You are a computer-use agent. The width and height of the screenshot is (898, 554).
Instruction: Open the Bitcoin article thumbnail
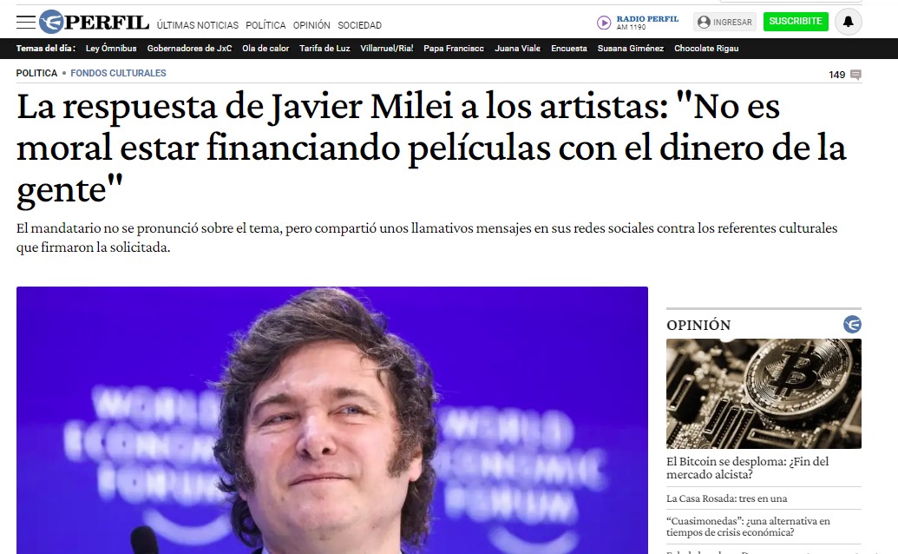coord(764,393)
